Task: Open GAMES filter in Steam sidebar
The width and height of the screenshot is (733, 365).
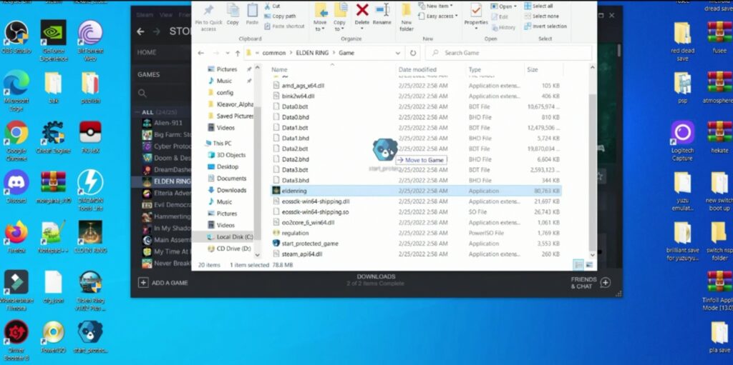Action: click(149, 75)
